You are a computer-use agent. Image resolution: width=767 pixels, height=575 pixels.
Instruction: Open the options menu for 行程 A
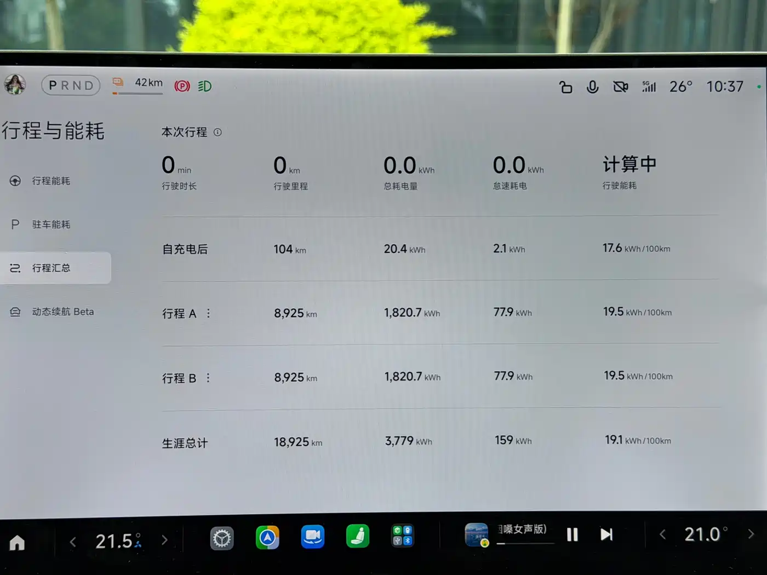pyautogui.click(x=208, y=313)
